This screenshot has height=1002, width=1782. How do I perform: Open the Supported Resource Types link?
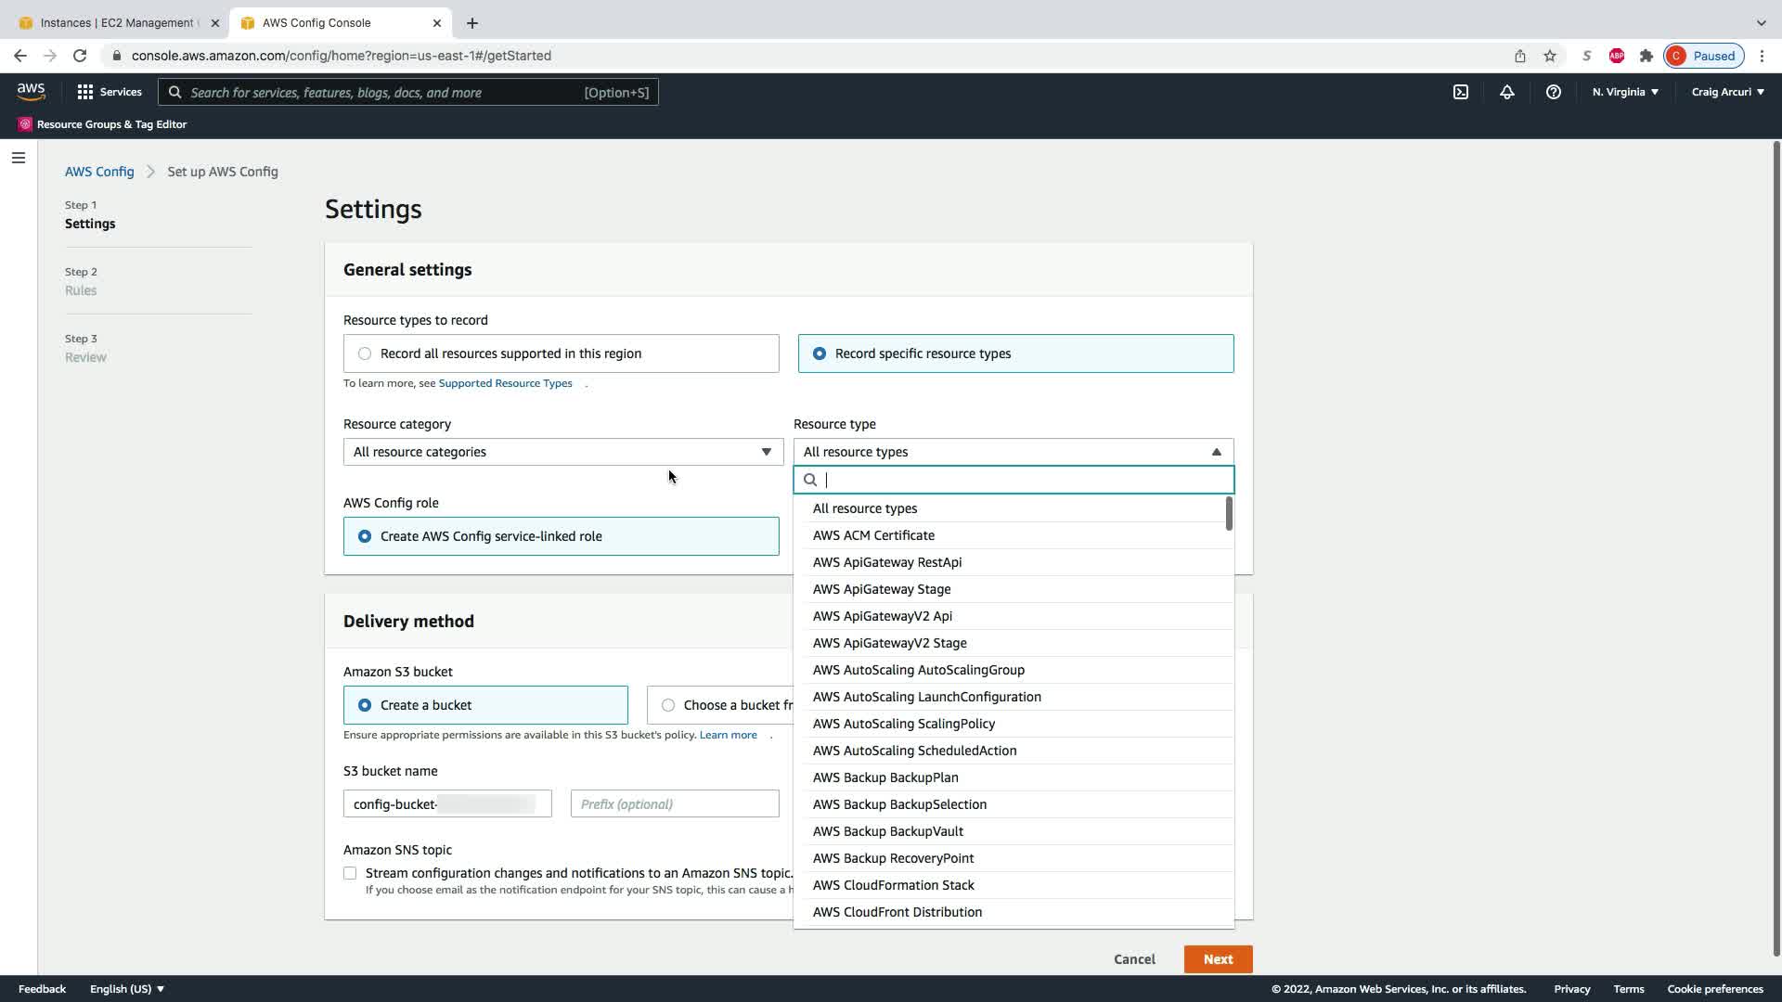505,383
